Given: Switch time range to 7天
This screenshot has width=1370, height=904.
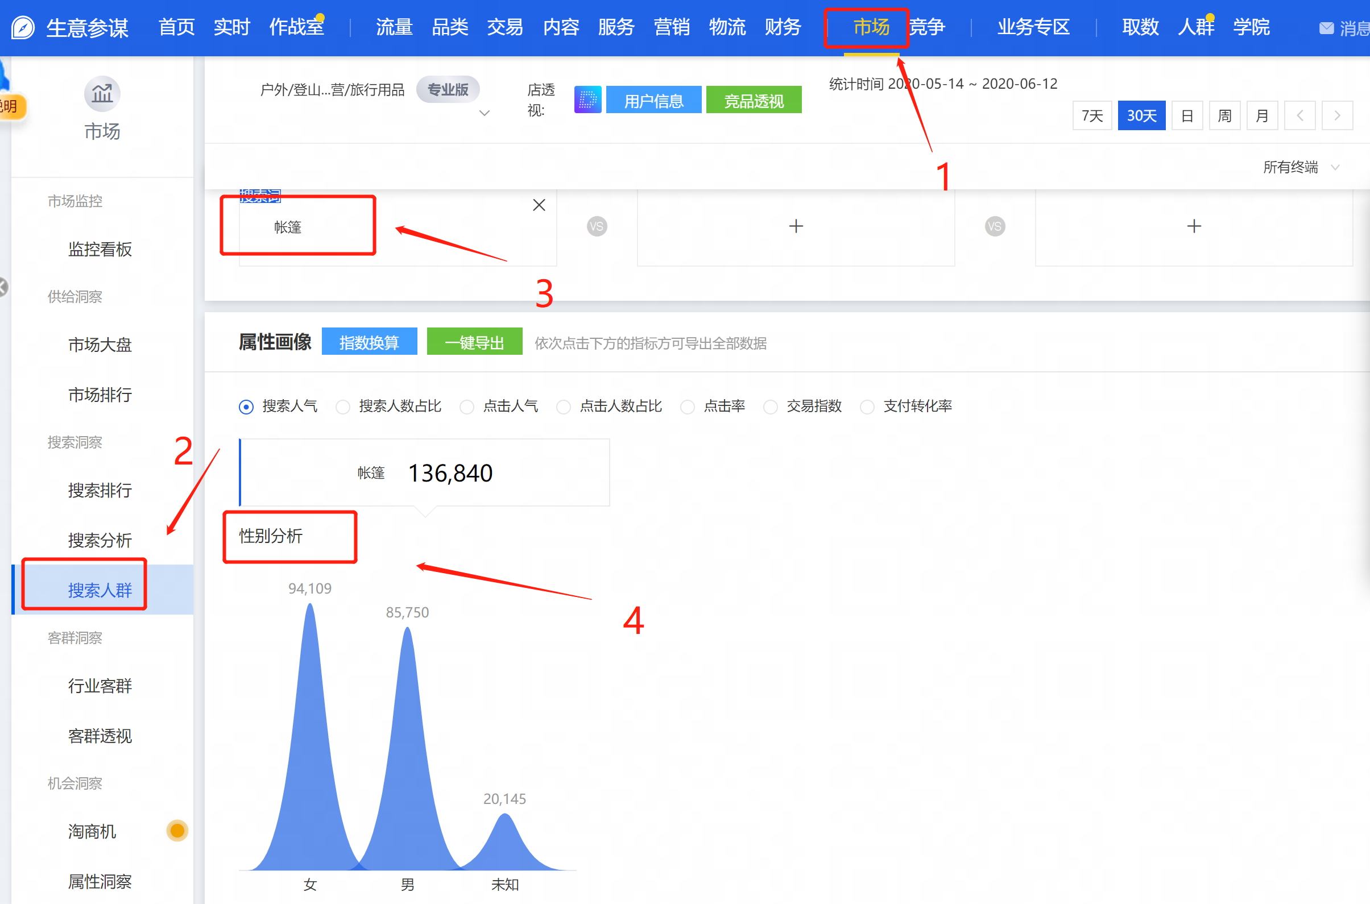Looking at the screenshot, I should point(1091,116).
